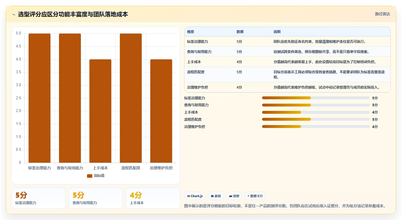Select the 进度 chip
Image resolution: width=402 pixels, height=220 pixels.
(234, 196)
